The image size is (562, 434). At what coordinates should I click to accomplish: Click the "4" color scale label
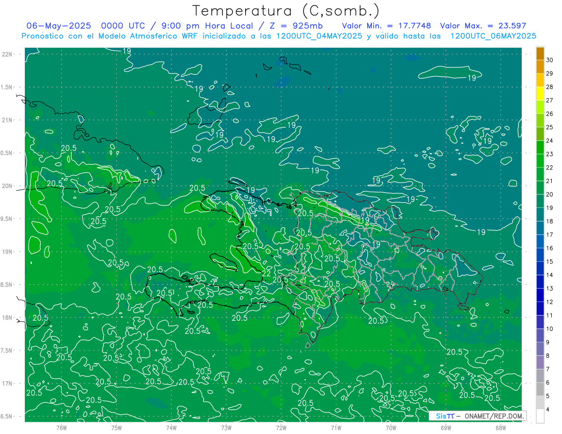(x=547, y=409)
